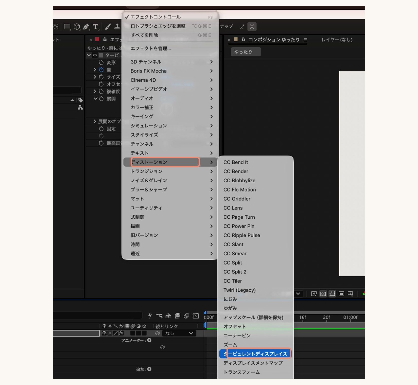Screen dimensions: 418x385
Task: Select the Pen tool in toolbar
Action: click(86, 27)
